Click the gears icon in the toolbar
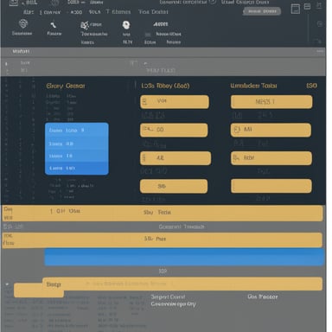The width and height of the screenshot is (332, 332). tap(85, 25)
